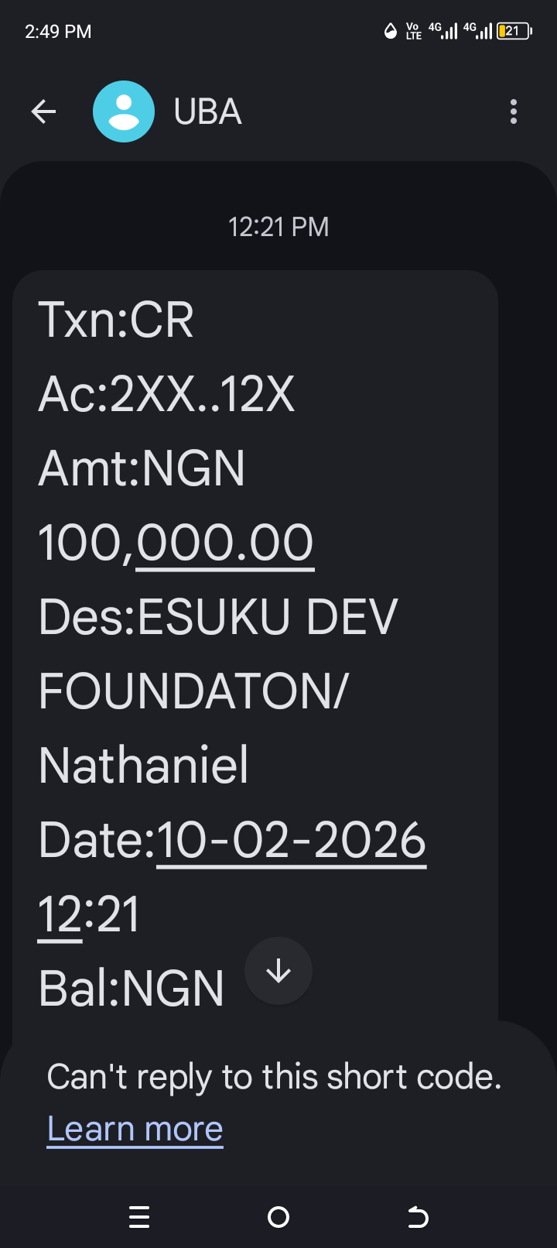Tap the scroll-down arrow button

278,971
